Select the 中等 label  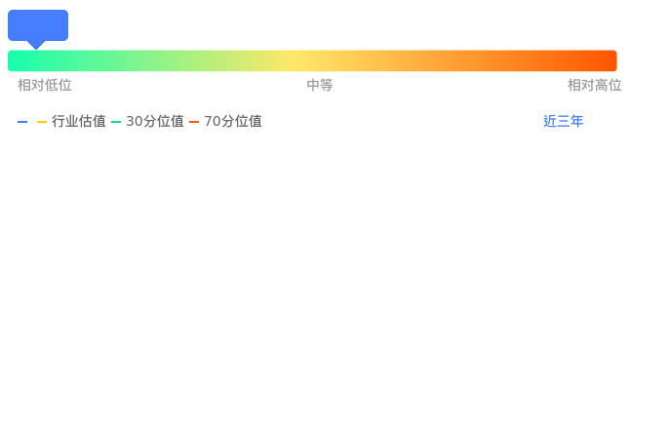320,86
